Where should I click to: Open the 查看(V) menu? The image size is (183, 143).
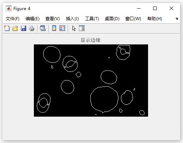(53, 19)
